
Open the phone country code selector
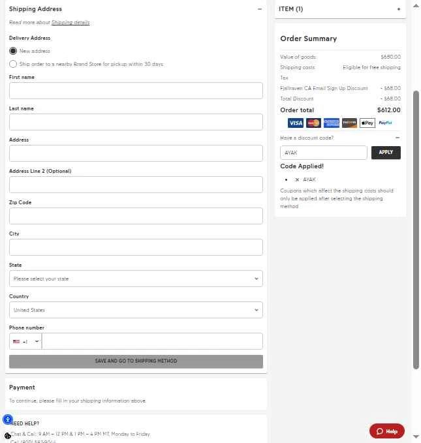tap(25, 341)
